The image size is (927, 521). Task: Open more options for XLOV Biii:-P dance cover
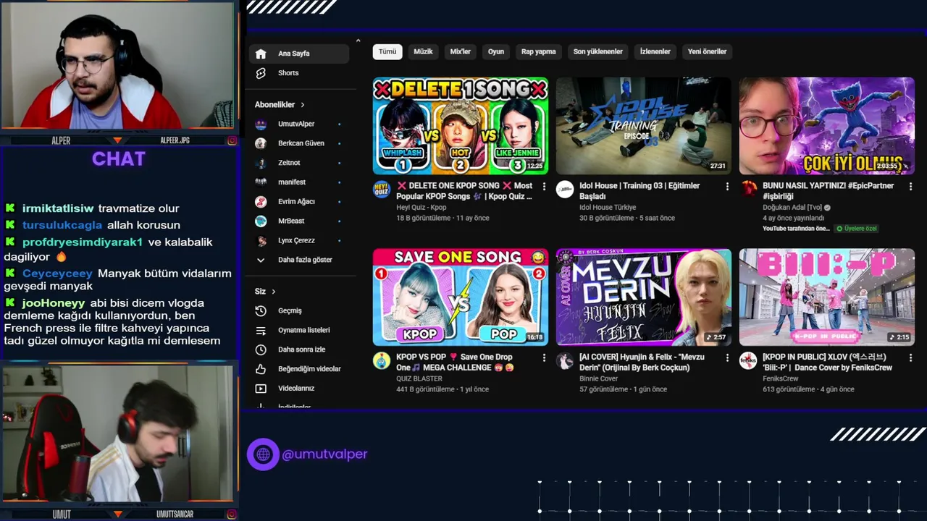coord(910,357)
